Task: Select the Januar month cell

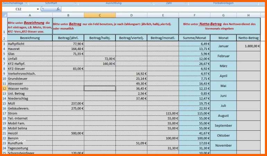Action: [223, 46]
